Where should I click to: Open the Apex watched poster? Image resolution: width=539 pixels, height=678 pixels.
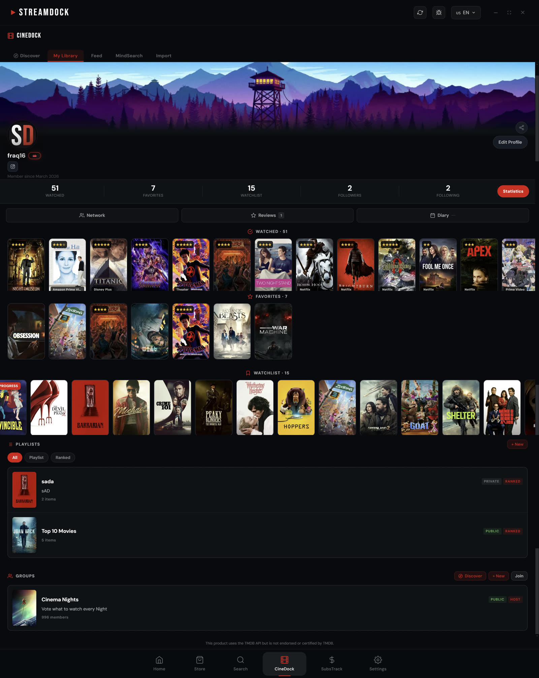(479, 265)
